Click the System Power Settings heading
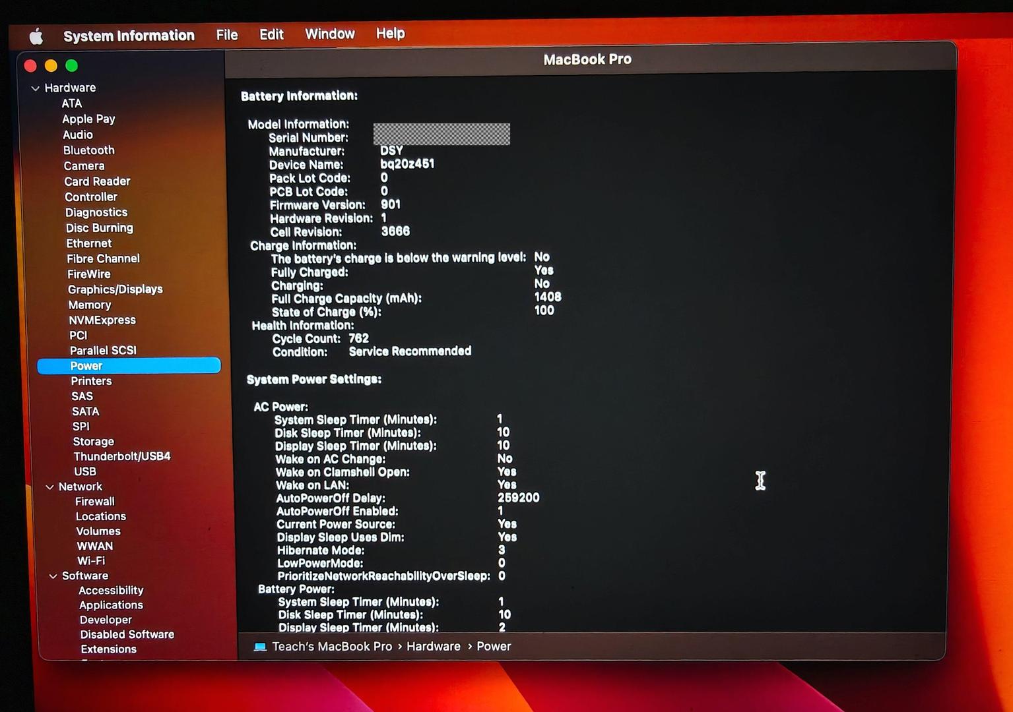The image size is (1013, 712). pos(314,380)
